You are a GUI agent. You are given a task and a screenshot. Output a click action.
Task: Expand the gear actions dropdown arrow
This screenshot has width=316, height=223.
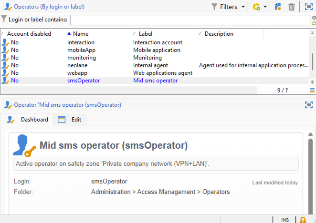[265, 7]
